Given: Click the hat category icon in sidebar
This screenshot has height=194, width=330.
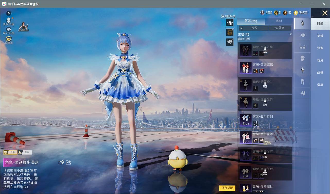Looking at the screenshot, I should tap(302, 35).
